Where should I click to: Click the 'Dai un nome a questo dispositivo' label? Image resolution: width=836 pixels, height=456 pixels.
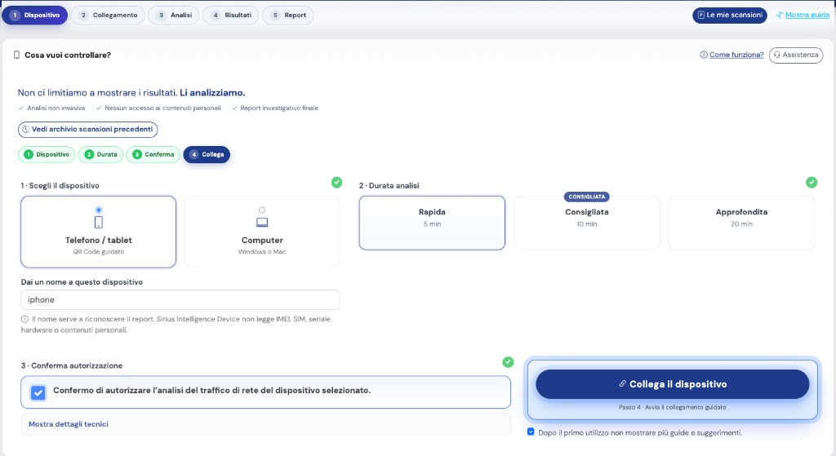82,281
